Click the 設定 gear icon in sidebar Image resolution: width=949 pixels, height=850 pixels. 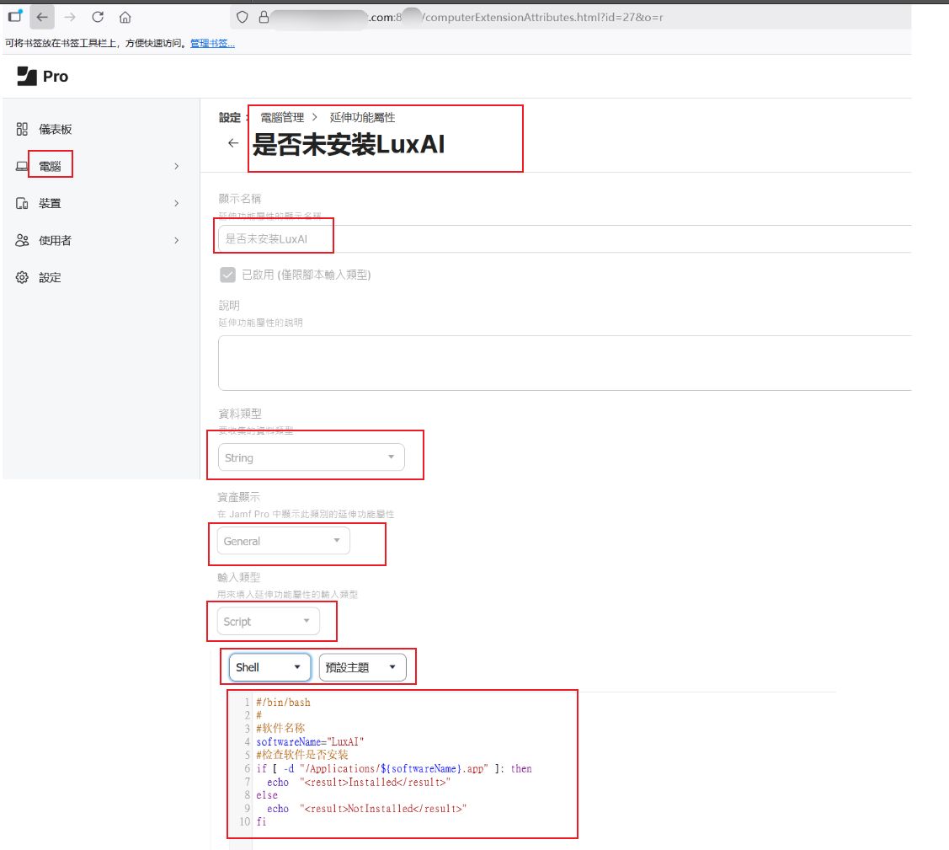(x=23, y=277)
